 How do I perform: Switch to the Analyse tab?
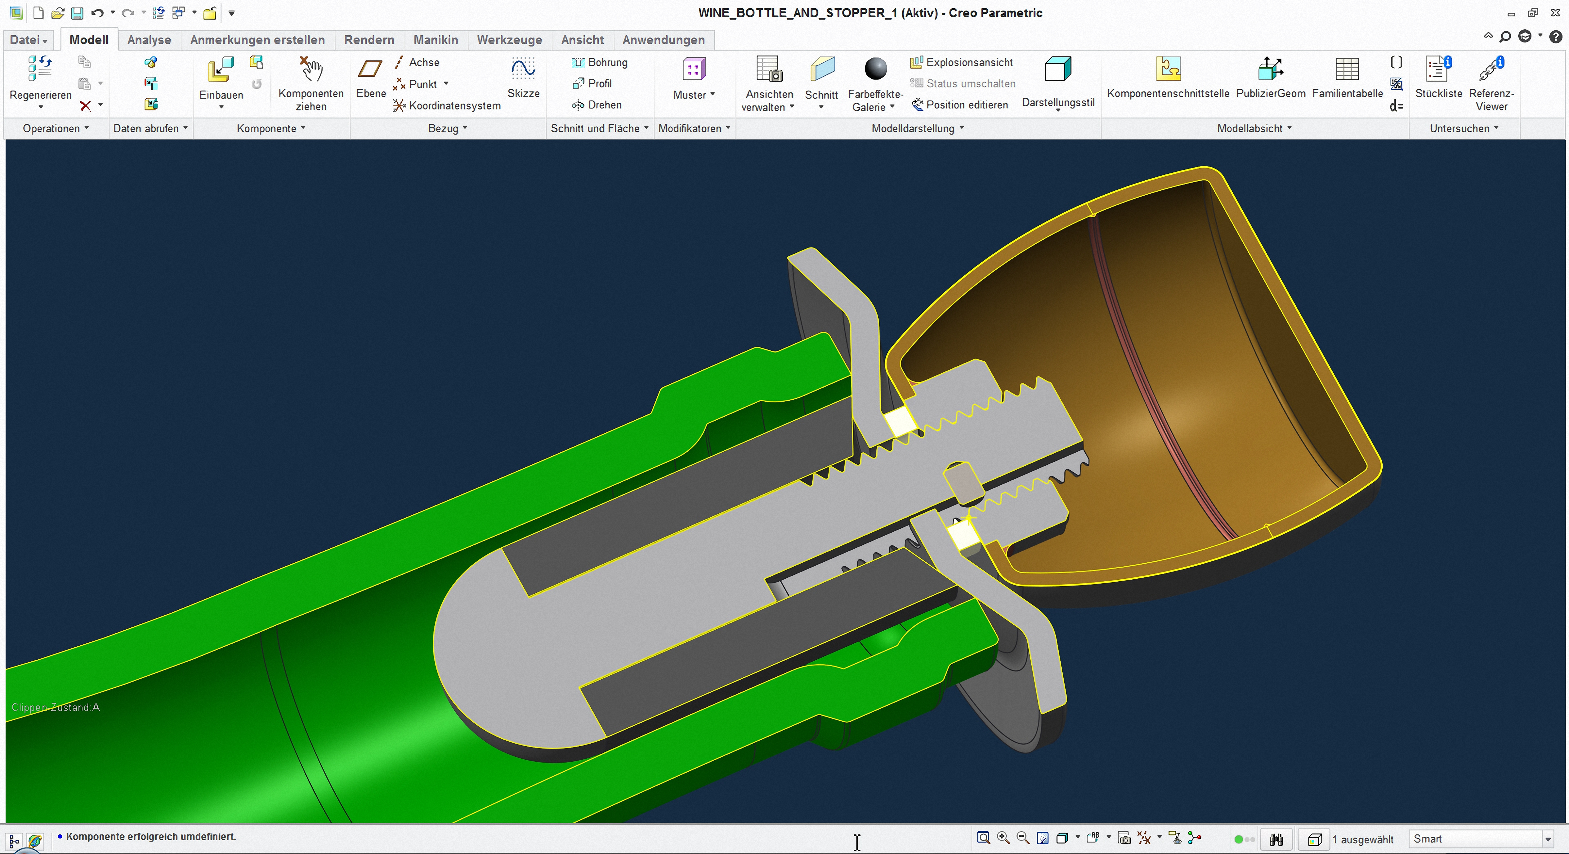pyautogui.click(x=149, y=40)
